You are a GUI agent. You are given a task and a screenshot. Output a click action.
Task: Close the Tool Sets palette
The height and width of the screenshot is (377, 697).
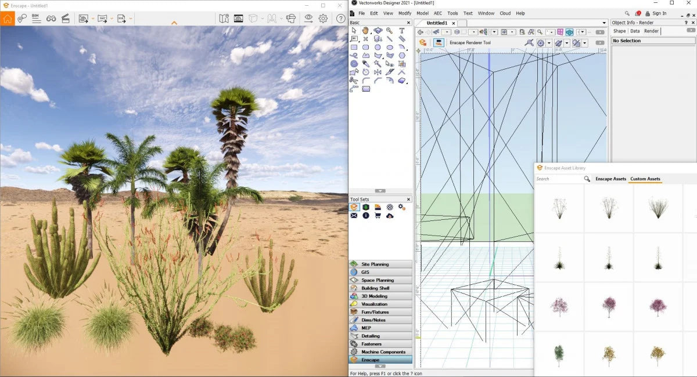tap(408, 200)
